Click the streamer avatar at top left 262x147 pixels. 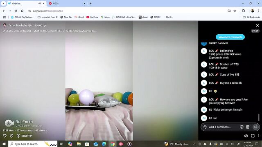(5, 25)
